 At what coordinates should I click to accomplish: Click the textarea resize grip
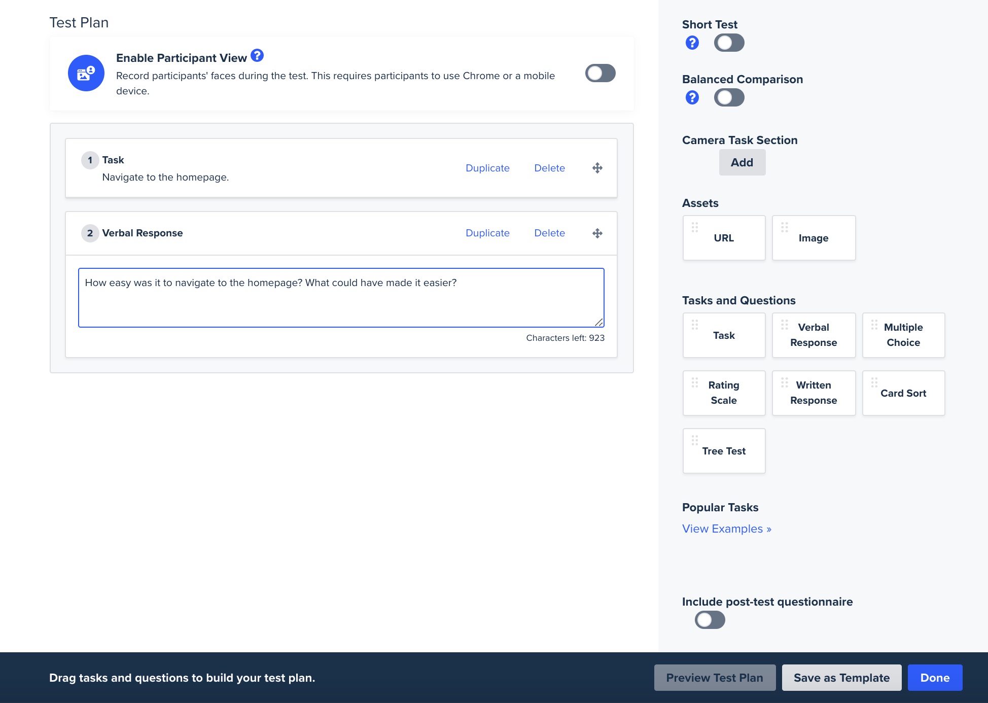[599, 322]
